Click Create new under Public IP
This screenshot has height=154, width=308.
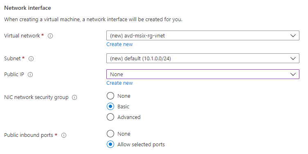[119, 83]
